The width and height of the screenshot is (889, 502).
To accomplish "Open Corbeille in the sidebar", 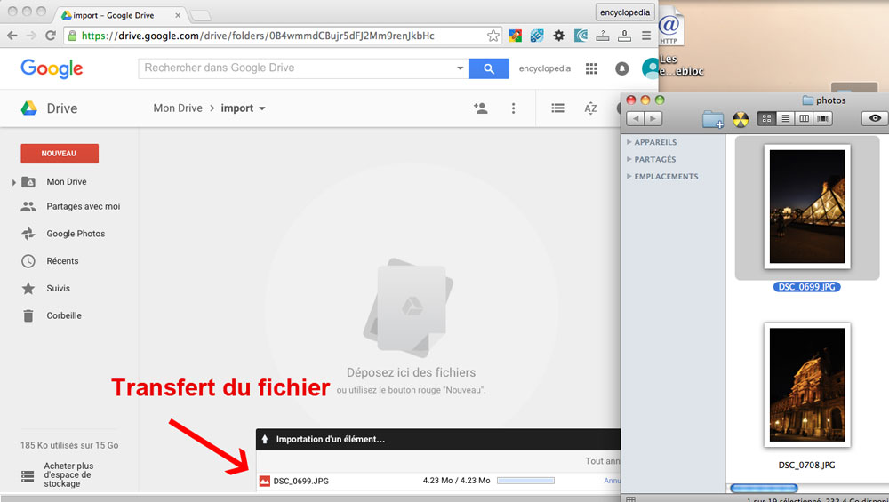I will [x=63, y=315].
